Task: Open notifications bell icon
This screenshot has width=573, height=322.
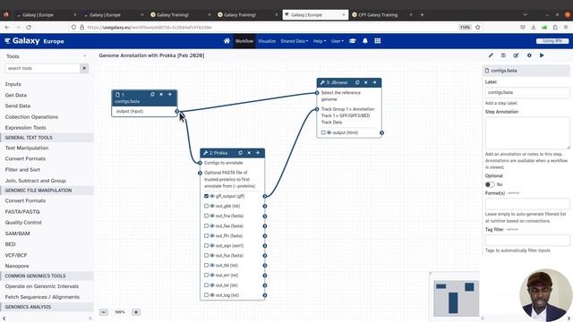Action: tap(364, 41)
